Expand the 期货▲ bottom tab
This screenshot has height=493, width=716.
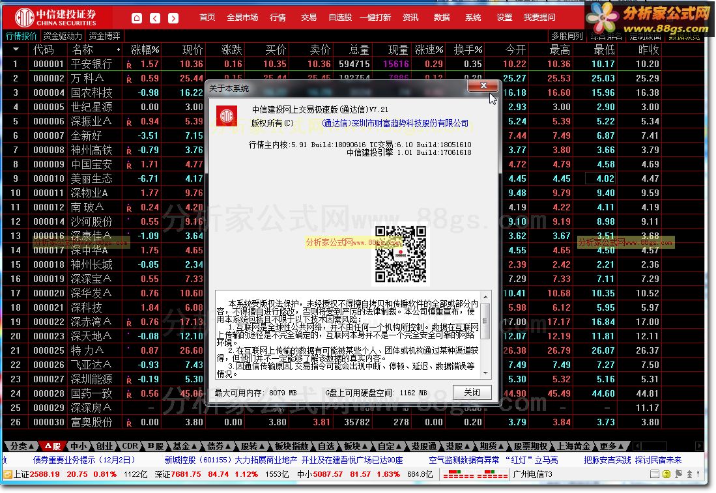tap(491, 446)
